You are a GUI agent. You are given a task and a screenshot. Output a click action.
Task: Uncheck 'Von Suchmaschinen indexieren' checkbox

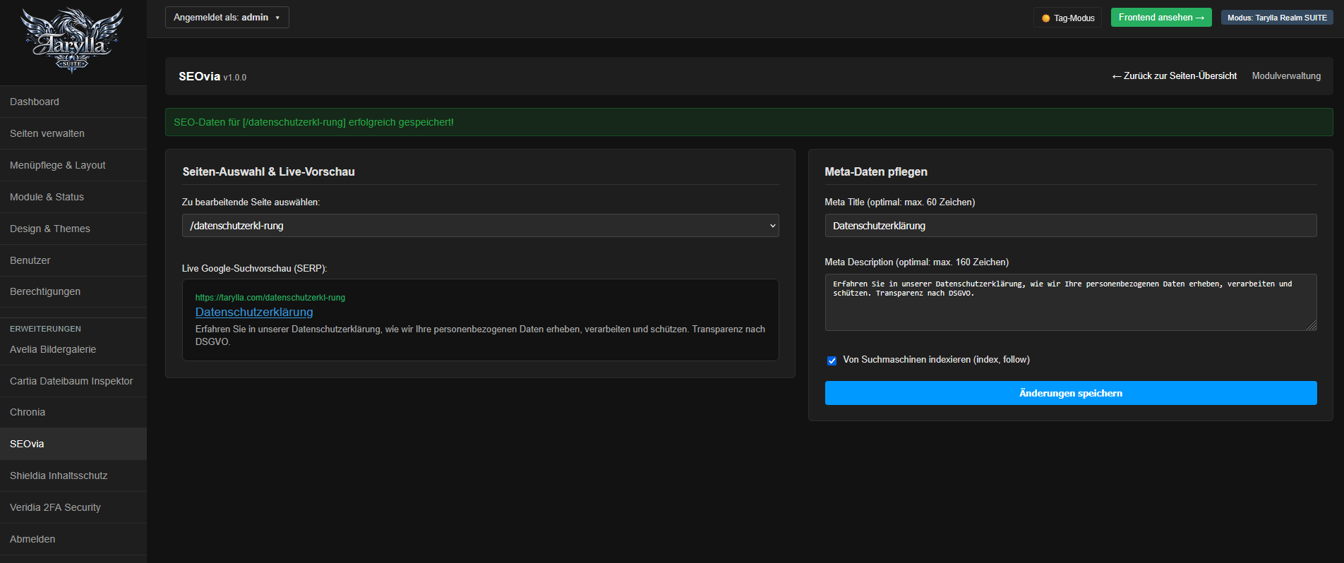click(x=832, y=361)
